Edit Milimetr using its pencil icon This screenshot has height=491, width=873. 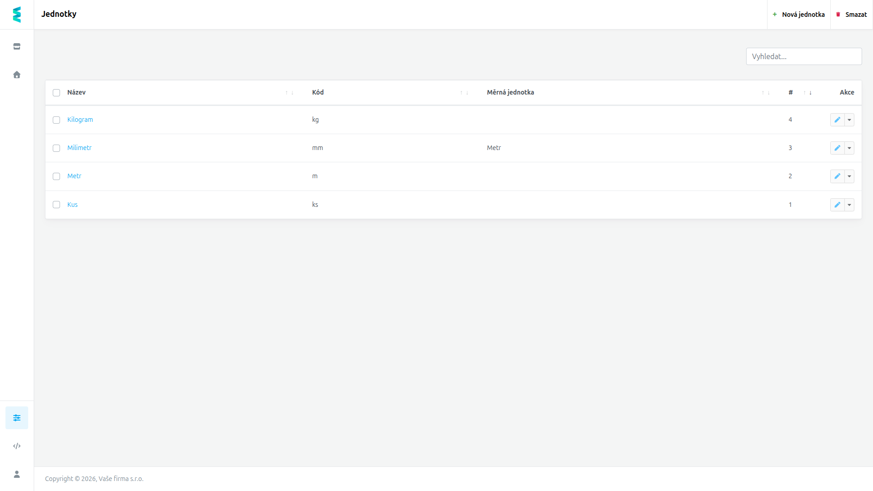(837, 148)
